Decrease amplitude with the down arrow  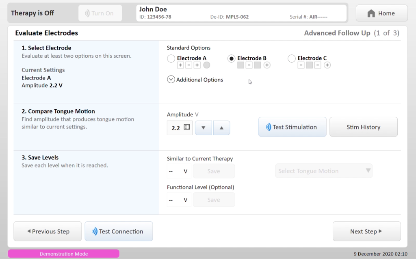tap(204, 128)
